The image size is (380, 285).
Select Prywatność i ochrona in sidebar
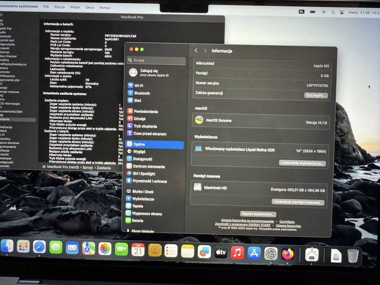154,181
